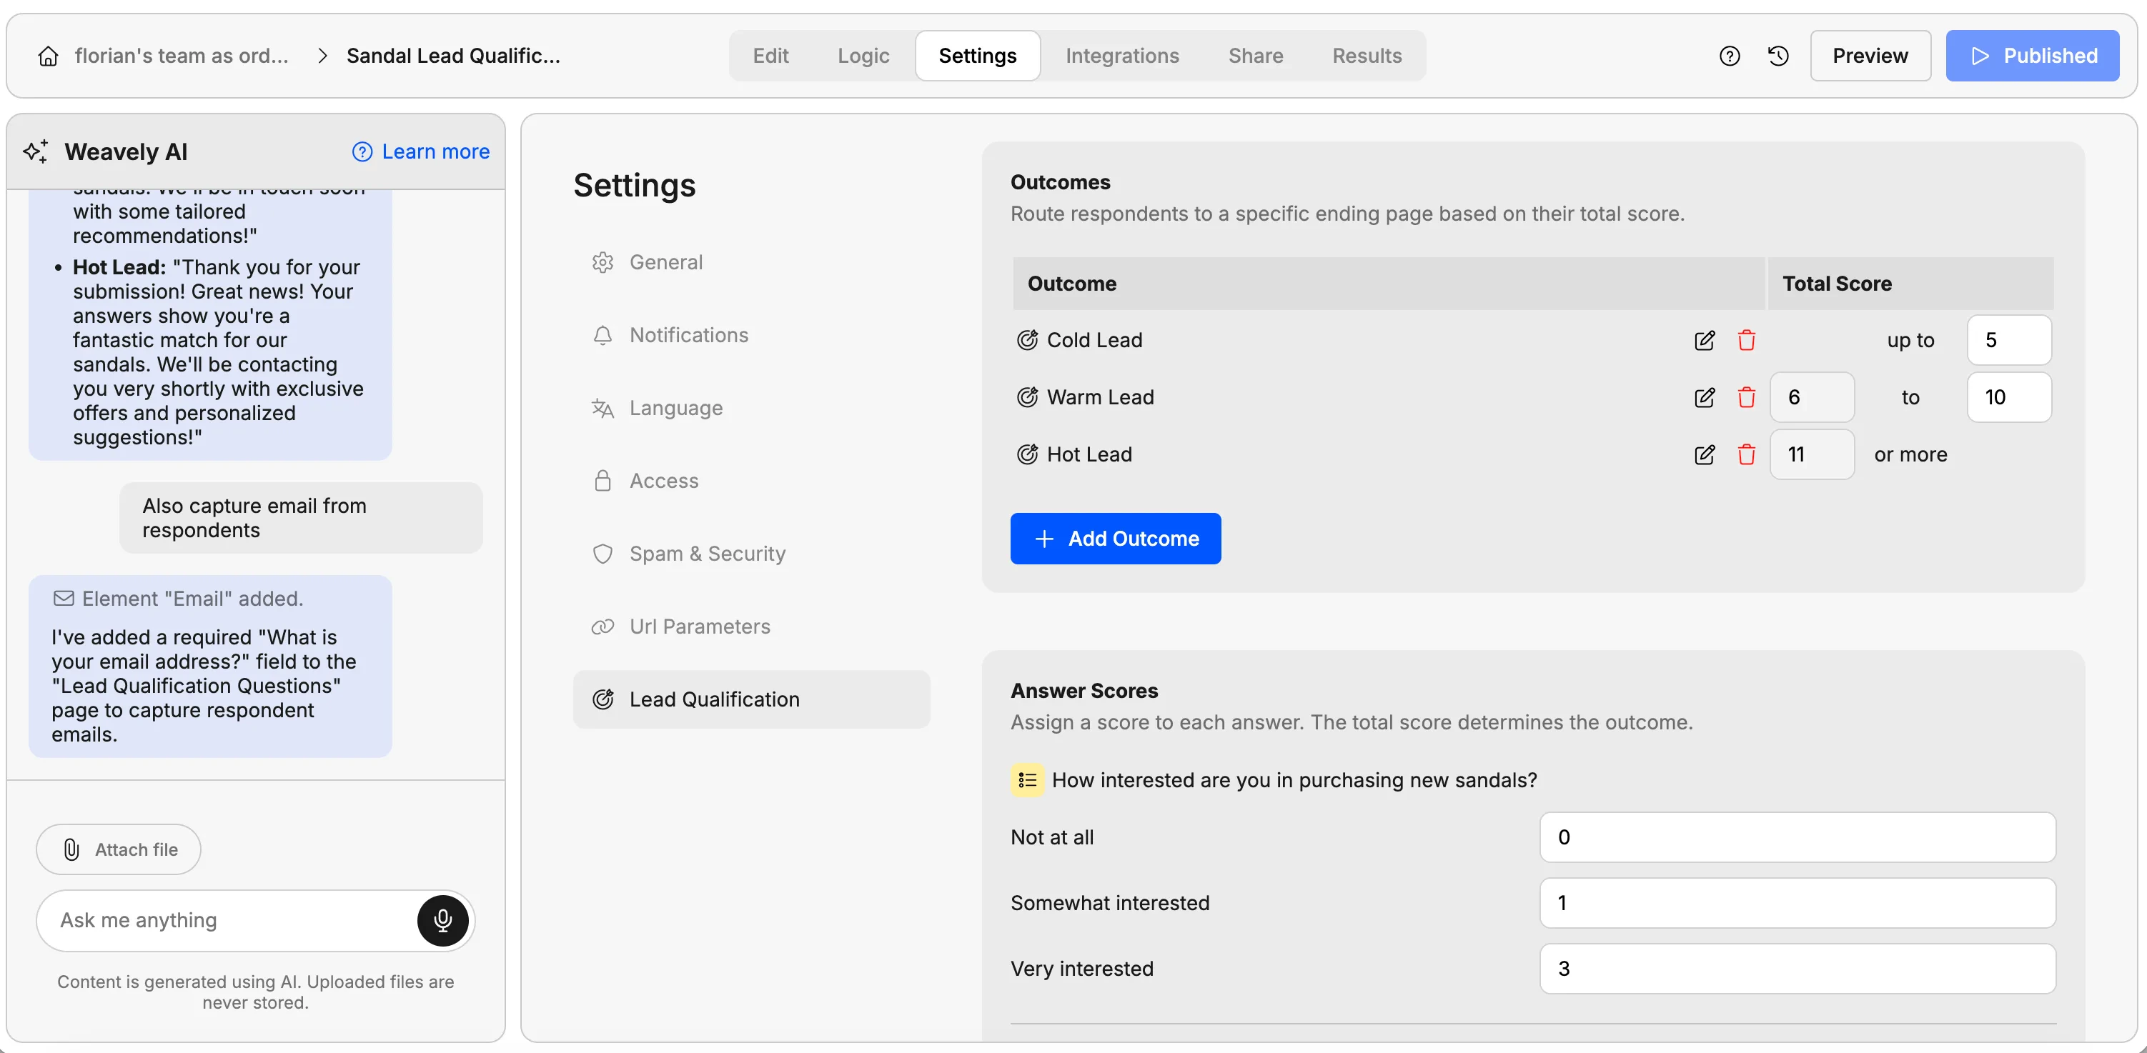The image size is (2147, 1053).
Task: Edit score for Somewhat interested
Action: [x=1797, y=903]
